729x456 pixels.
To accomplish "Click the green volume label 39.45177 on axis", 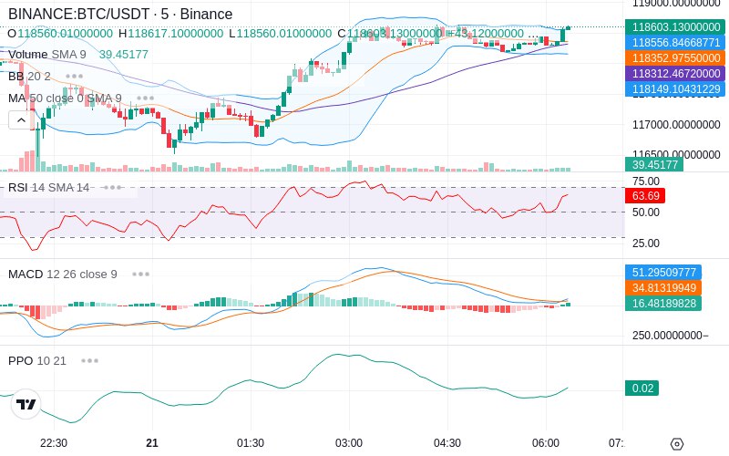I will (x=654, y=164).
